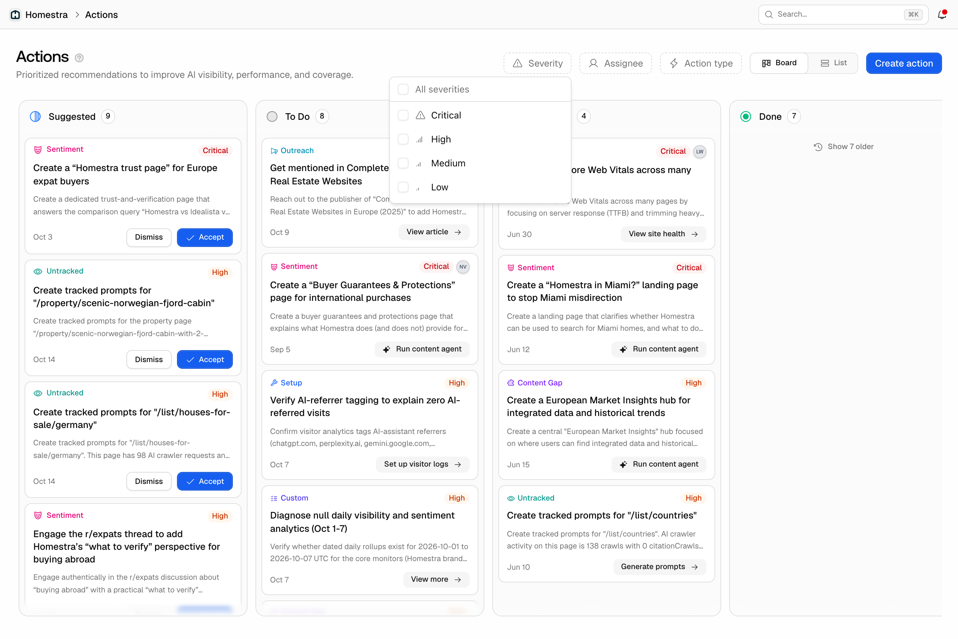Click Untracked eye icon on houses-for-sale/germany card
This screenshot has width=958, height=639.
(x=38, y=393)
